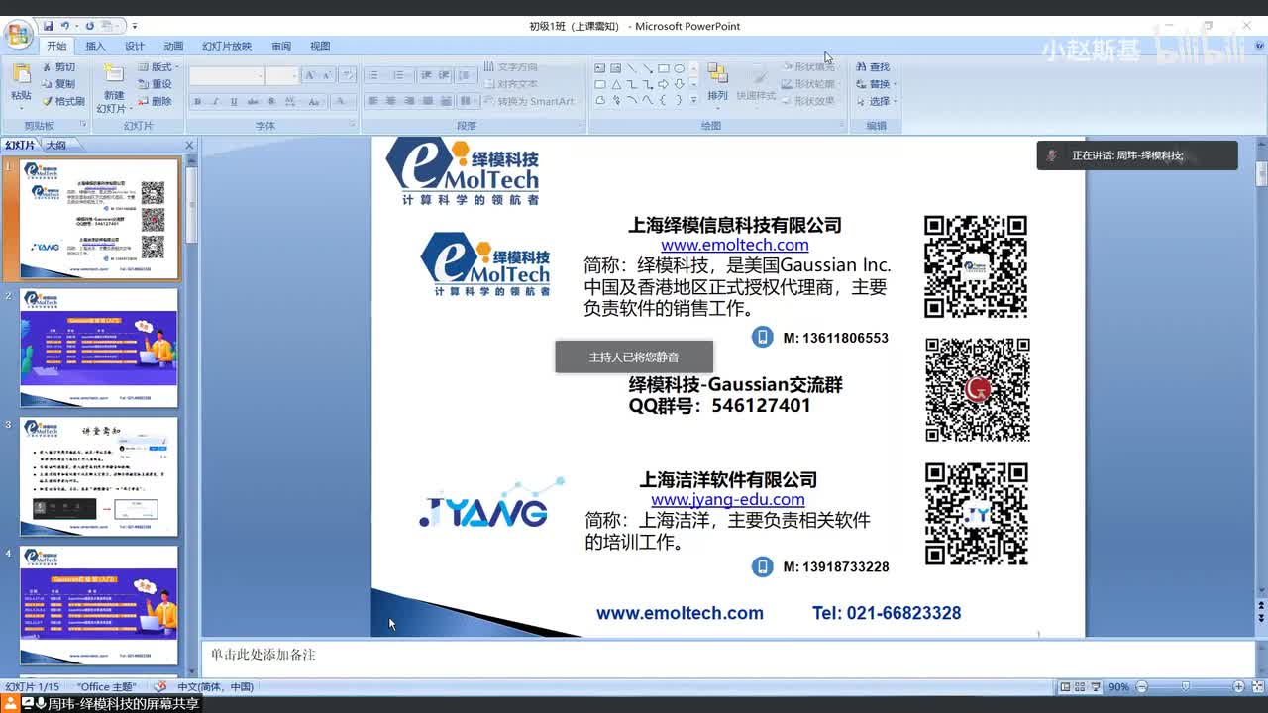The height and width of the screenshot is (713, 1268).
Task: Cut selection with 剪切
Action: 58,67
